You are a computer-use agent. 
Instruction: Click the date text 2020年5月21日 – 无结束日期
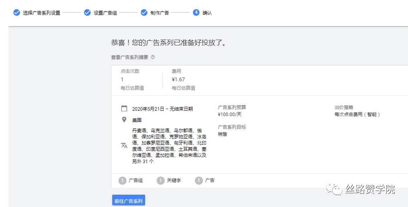(162, 109)
